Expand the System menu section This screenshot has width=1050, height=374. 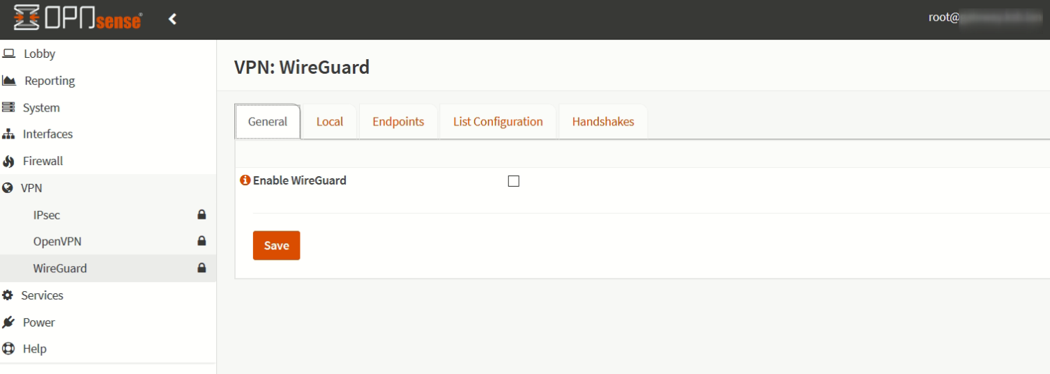[41, 108]
